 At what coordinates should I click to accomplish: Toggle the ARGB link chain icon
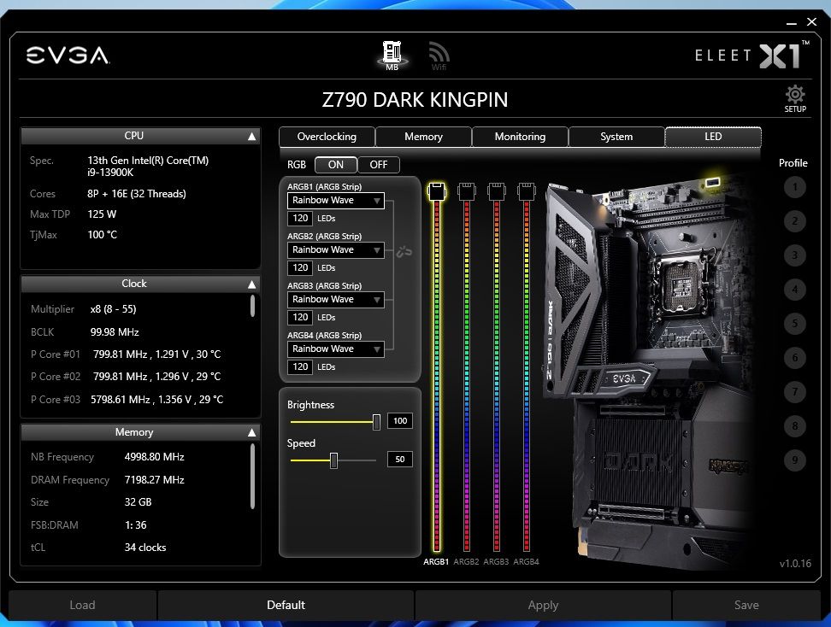[x=404, y=251]
